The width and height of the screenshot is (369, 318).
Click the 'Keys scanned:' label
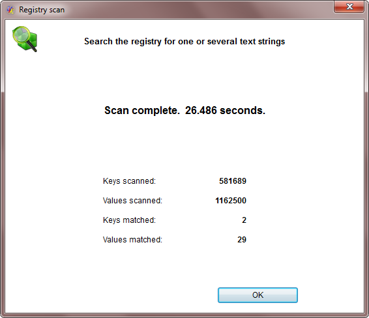(x=129, y=181)
